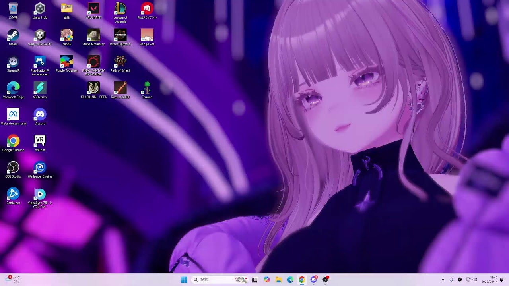This screenshot has height=286, width=509.
Task: Select the Meta Horizon Link desktop icon
Action: point(13,117)
